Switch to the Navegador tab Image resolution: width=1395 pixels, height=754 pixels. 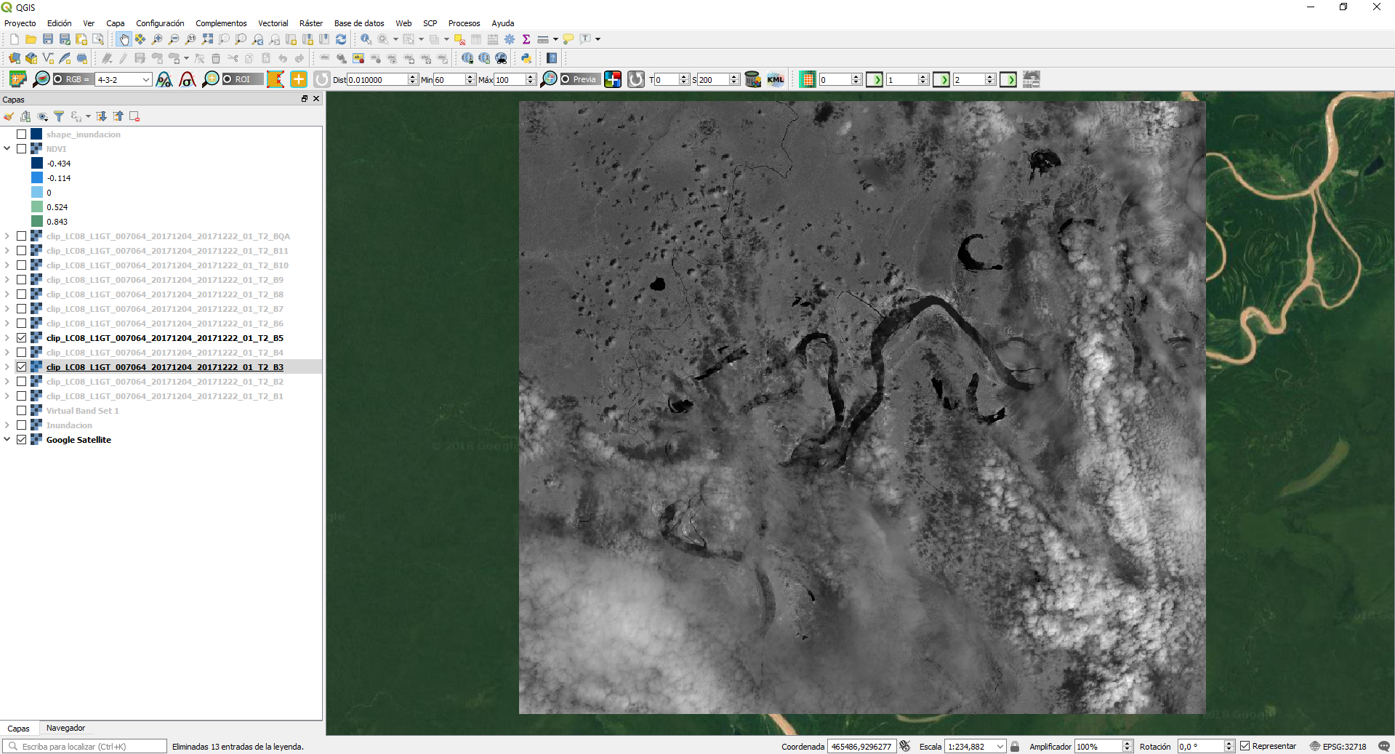(65, 728)
